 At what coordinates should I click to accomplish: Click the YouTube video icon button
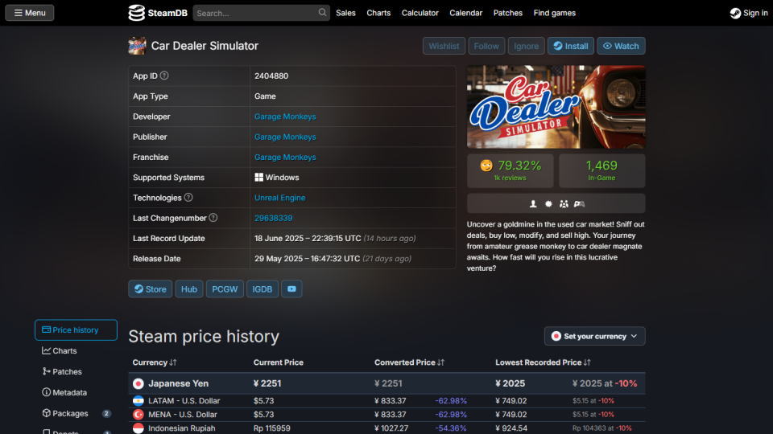291,289
